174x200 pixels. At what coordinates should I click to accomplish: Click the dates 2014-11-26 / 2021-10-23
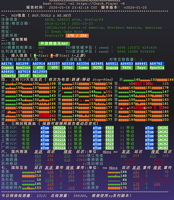pos(69,24)
